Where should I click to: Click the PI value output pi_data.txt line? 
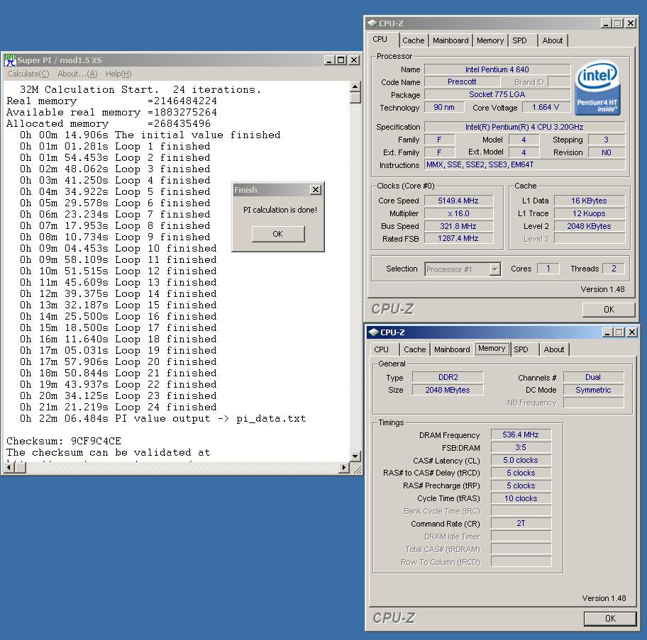[163, 419]
